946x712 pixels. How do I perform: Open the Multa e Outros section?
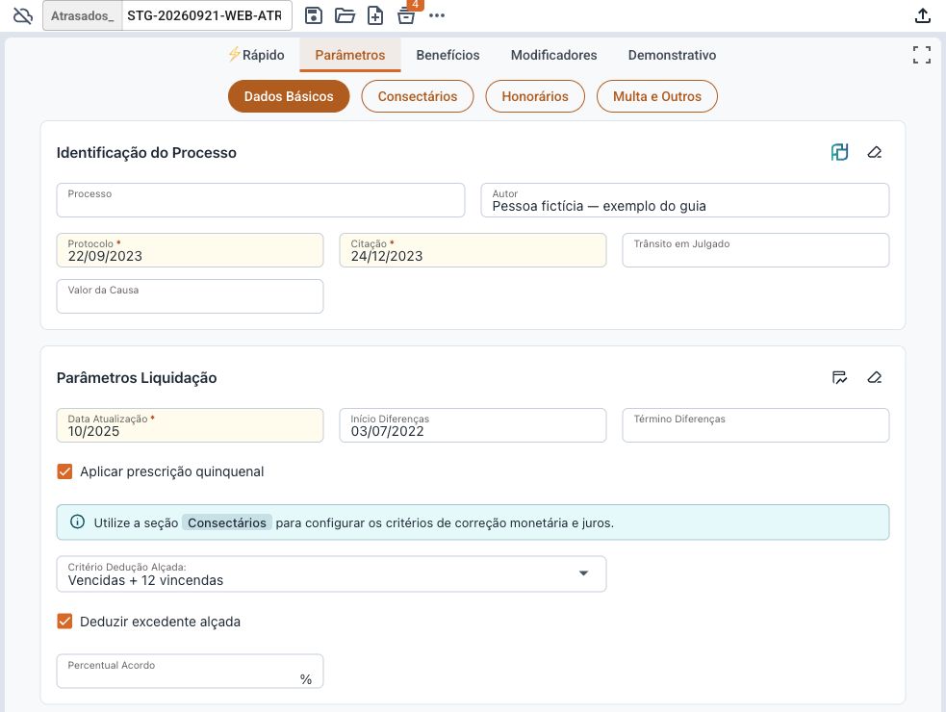pos(657,96)
